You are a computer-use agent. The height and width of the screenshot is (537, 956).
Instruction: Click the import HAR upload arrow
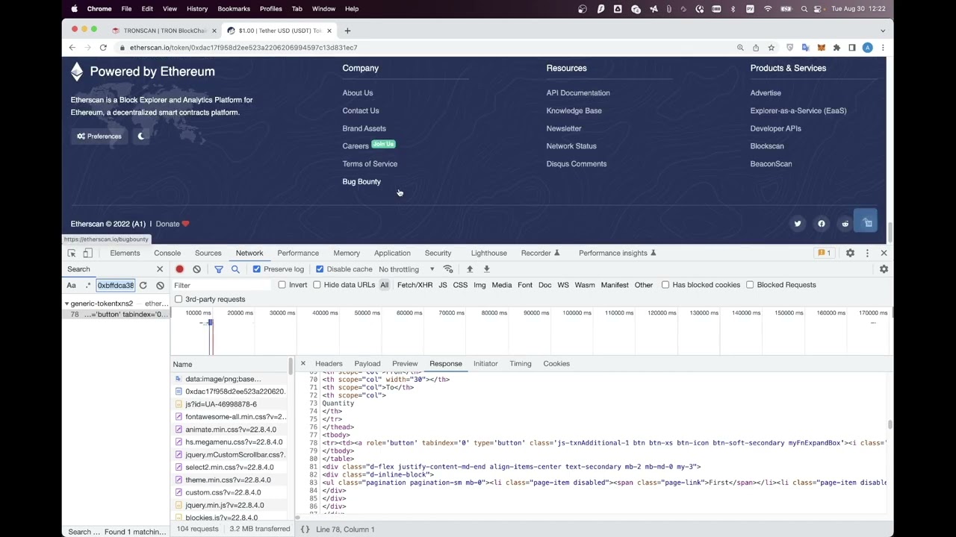click(x=470, y=269)
